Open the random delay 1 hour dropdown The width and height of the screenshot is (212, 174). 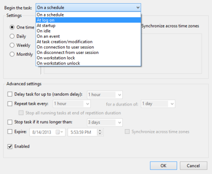pos(105,95)
